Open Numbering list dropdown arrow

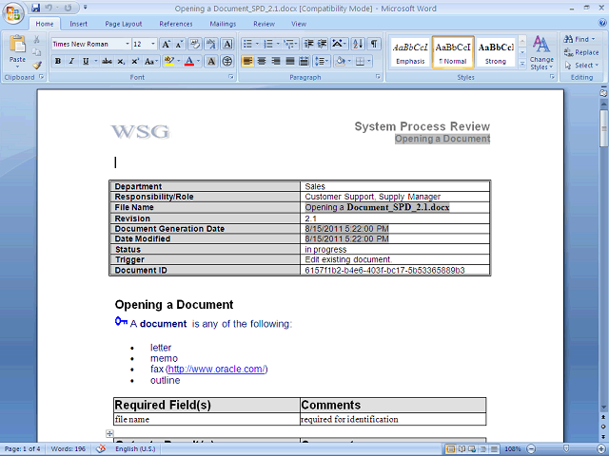(x=278, y=45)
